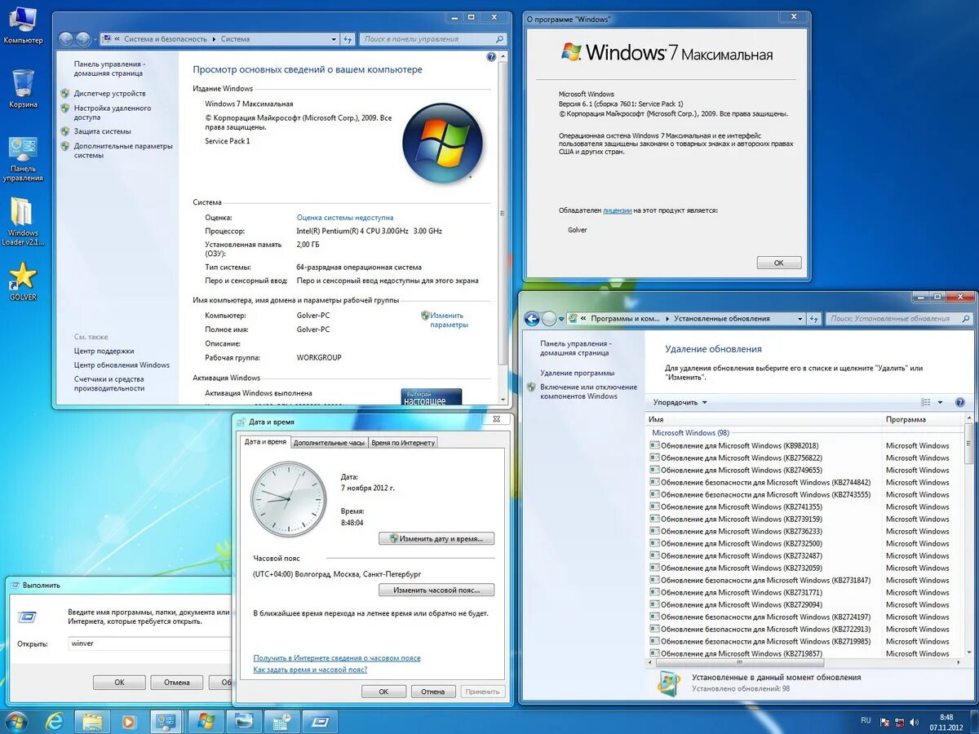Click the view style icon in updates toolbar
This screenshot has height=734, width=979.
point(926,402)
